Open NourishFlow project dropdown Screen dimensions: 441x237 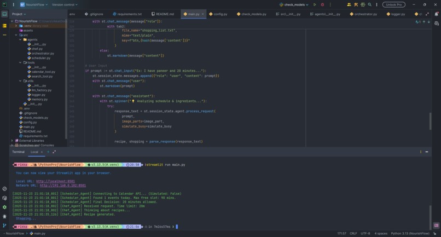(34, 5)
